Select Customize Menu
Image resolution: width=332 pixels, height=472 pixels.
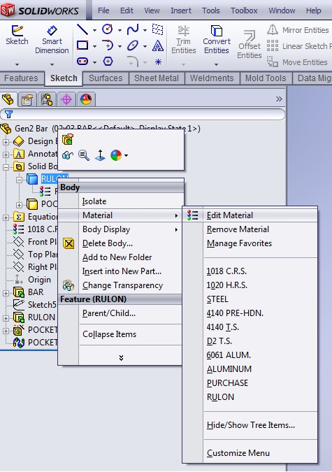coord(250,453)
